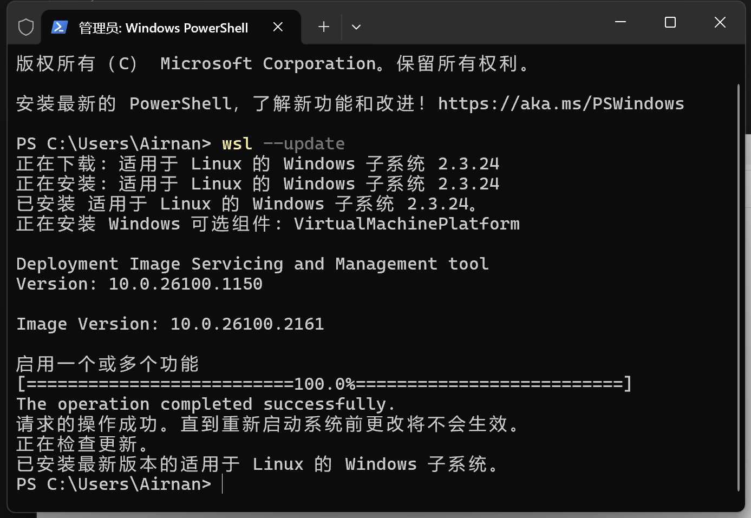The width and height of the screenshot is (751, 518).
Task: Click the Version: 10.0.26100.1150 line
Action: point(139,284)
